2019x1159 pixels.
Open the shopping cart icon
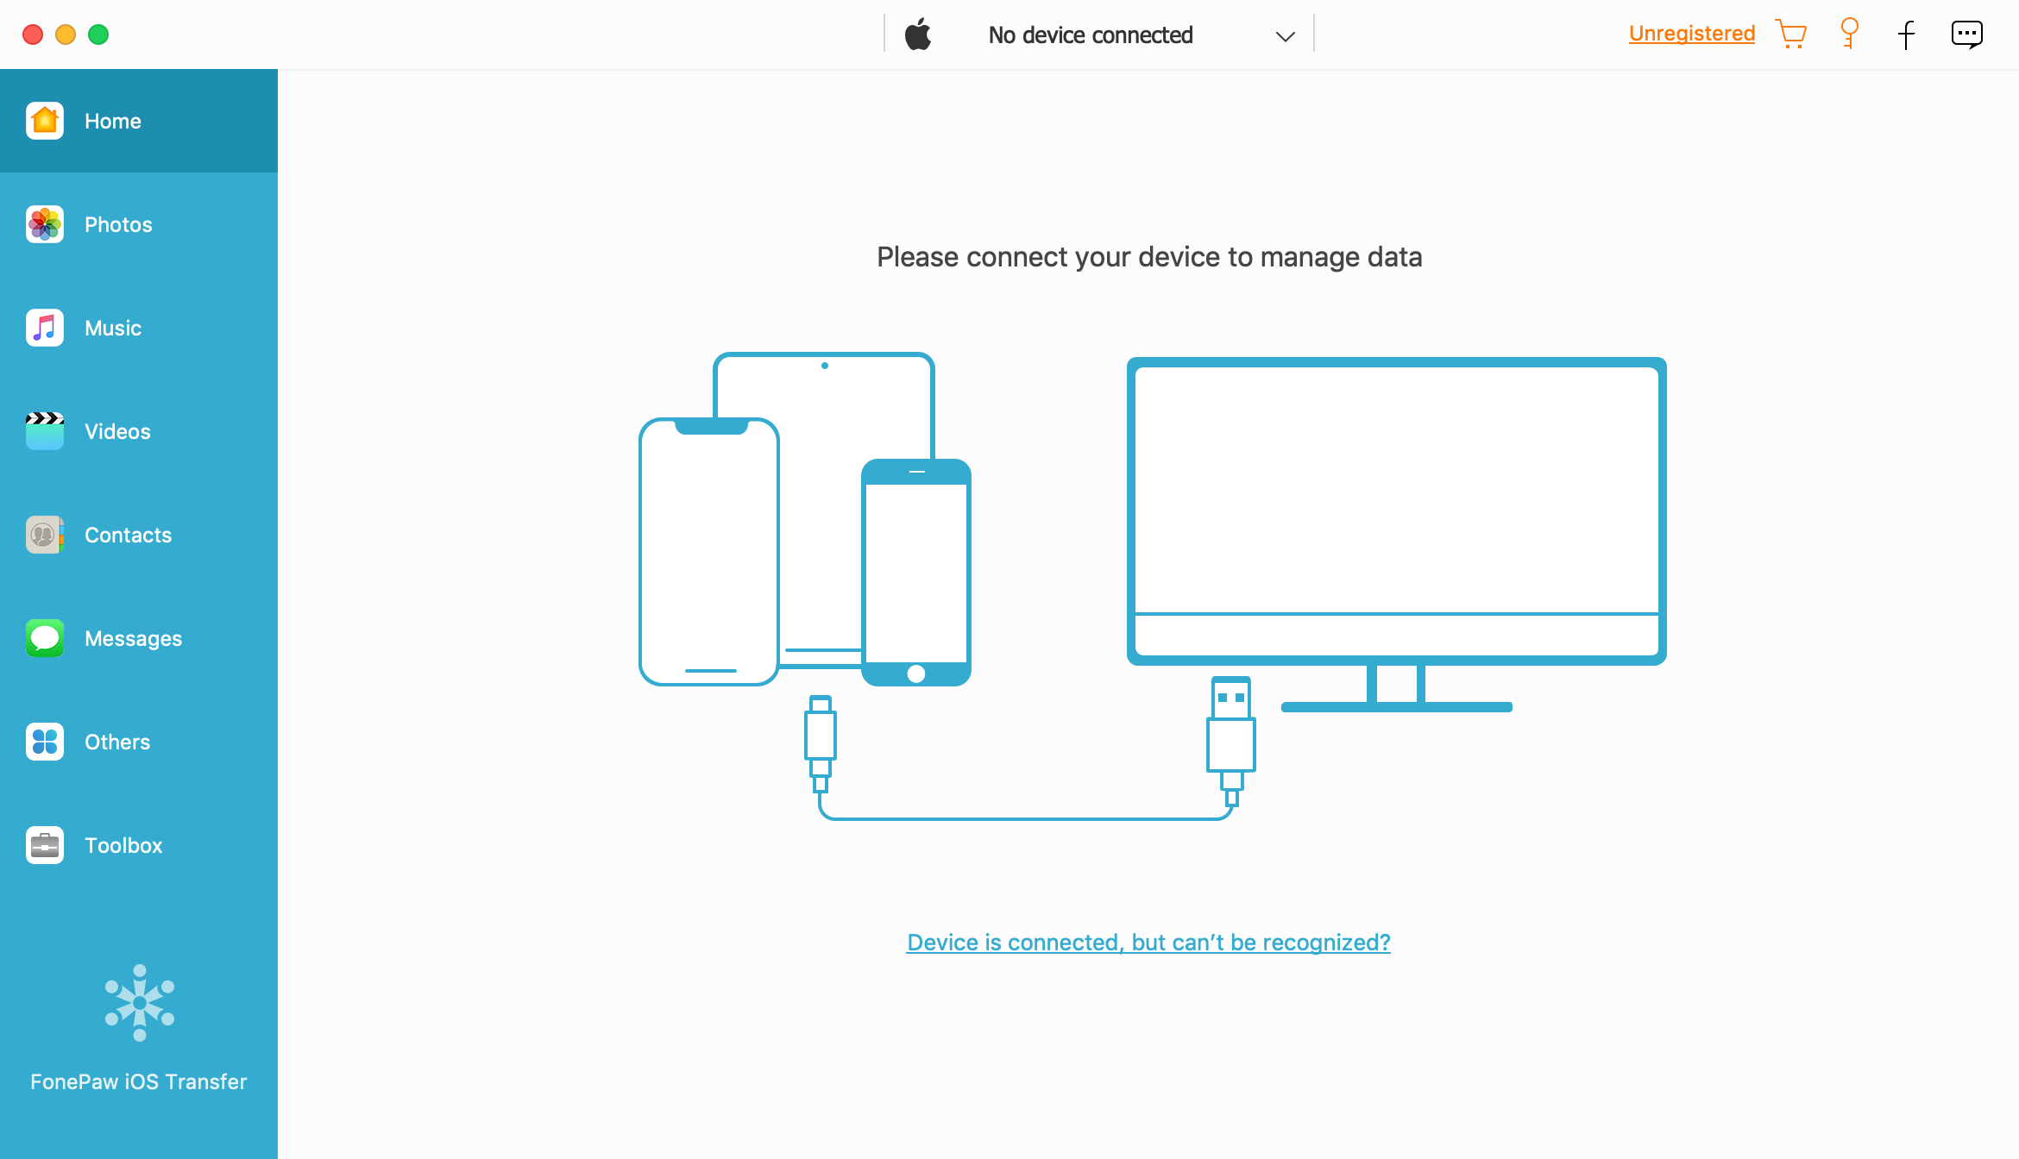(1795, 34)
